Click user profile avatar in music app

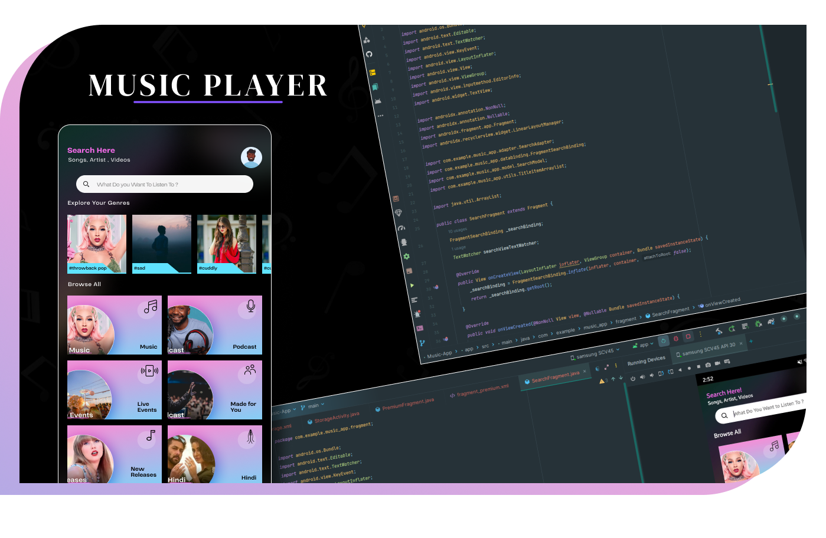[x=252, y=158]
